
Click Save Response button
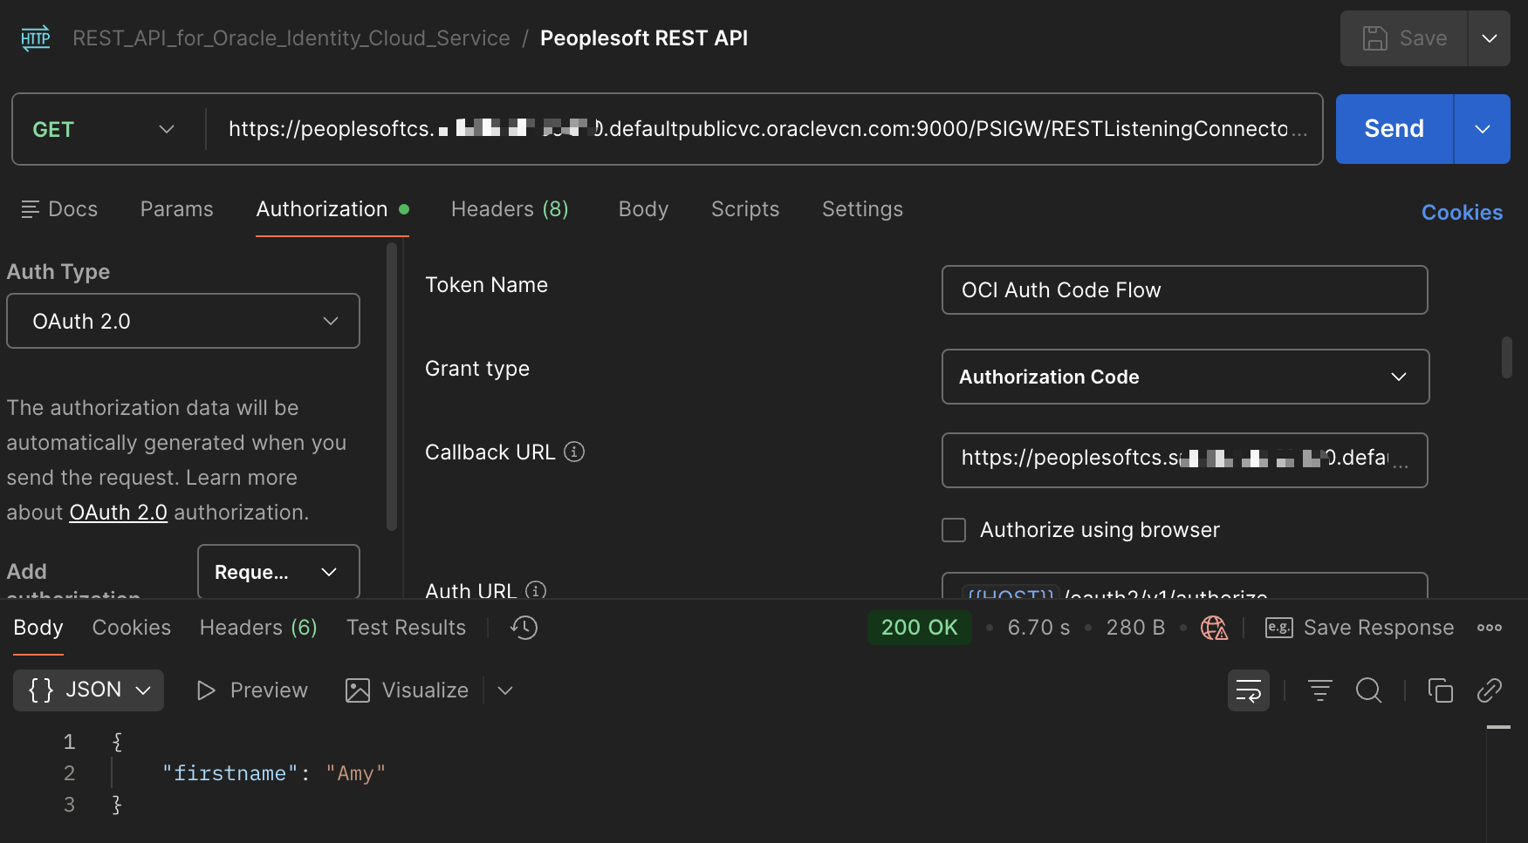click(x=1360, y=628)
